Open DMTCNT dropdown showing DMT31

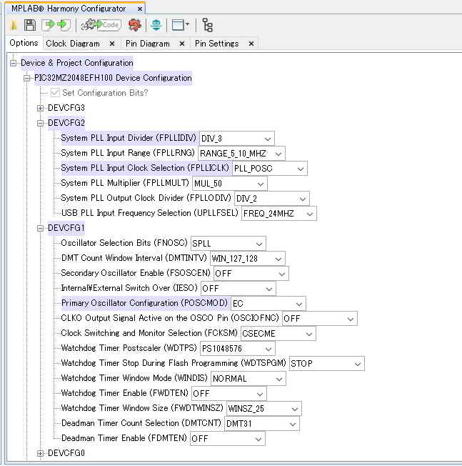click(262, 424)
